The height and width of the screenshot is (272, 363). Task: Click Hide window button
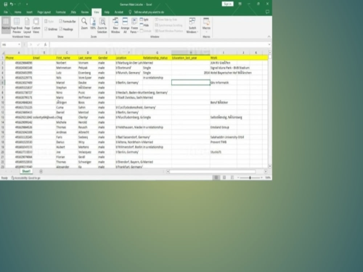144,25
